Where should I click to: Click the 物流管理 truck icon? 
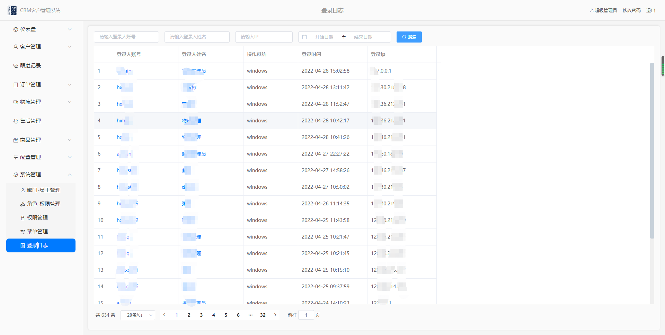[16, 102]
